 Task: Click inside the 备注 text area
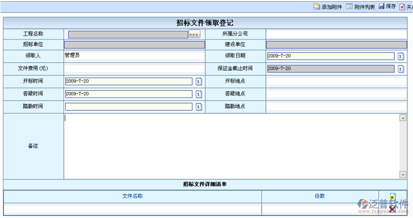tap(232, 147)
